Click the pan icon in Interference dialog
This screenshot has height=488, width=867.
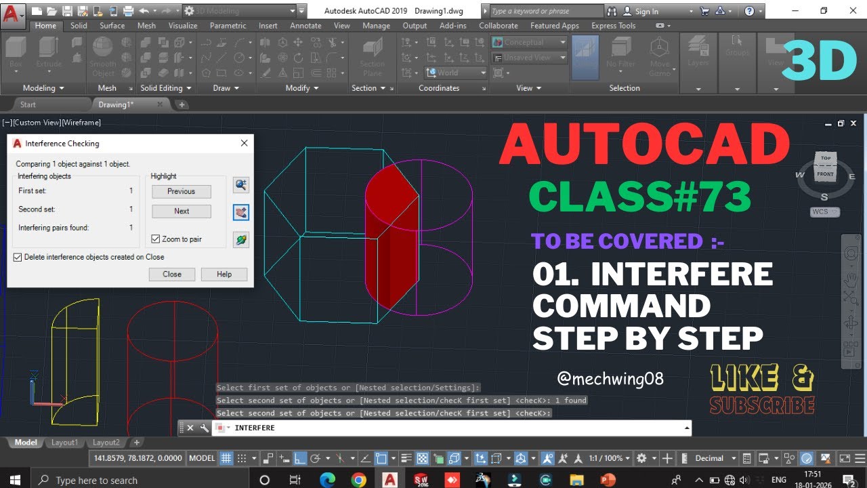coord(240,212)
